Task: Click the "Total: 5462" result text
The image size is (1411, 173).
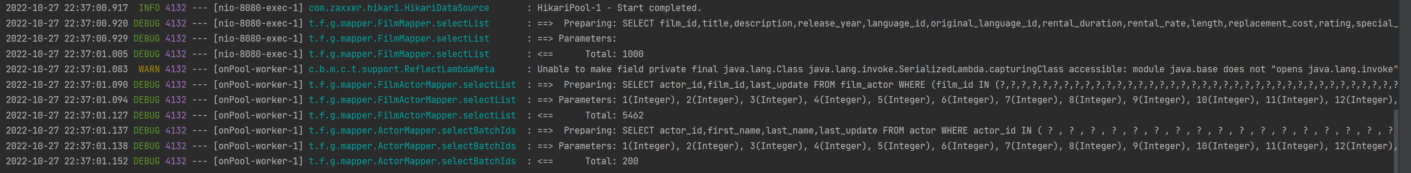Action: pos(614,115)
